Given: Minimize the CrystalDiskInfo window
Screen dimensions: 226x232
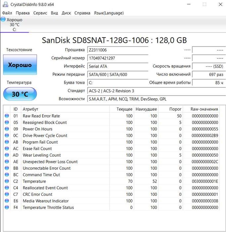Looking at the screenshot, I should (x=189, y=4).
